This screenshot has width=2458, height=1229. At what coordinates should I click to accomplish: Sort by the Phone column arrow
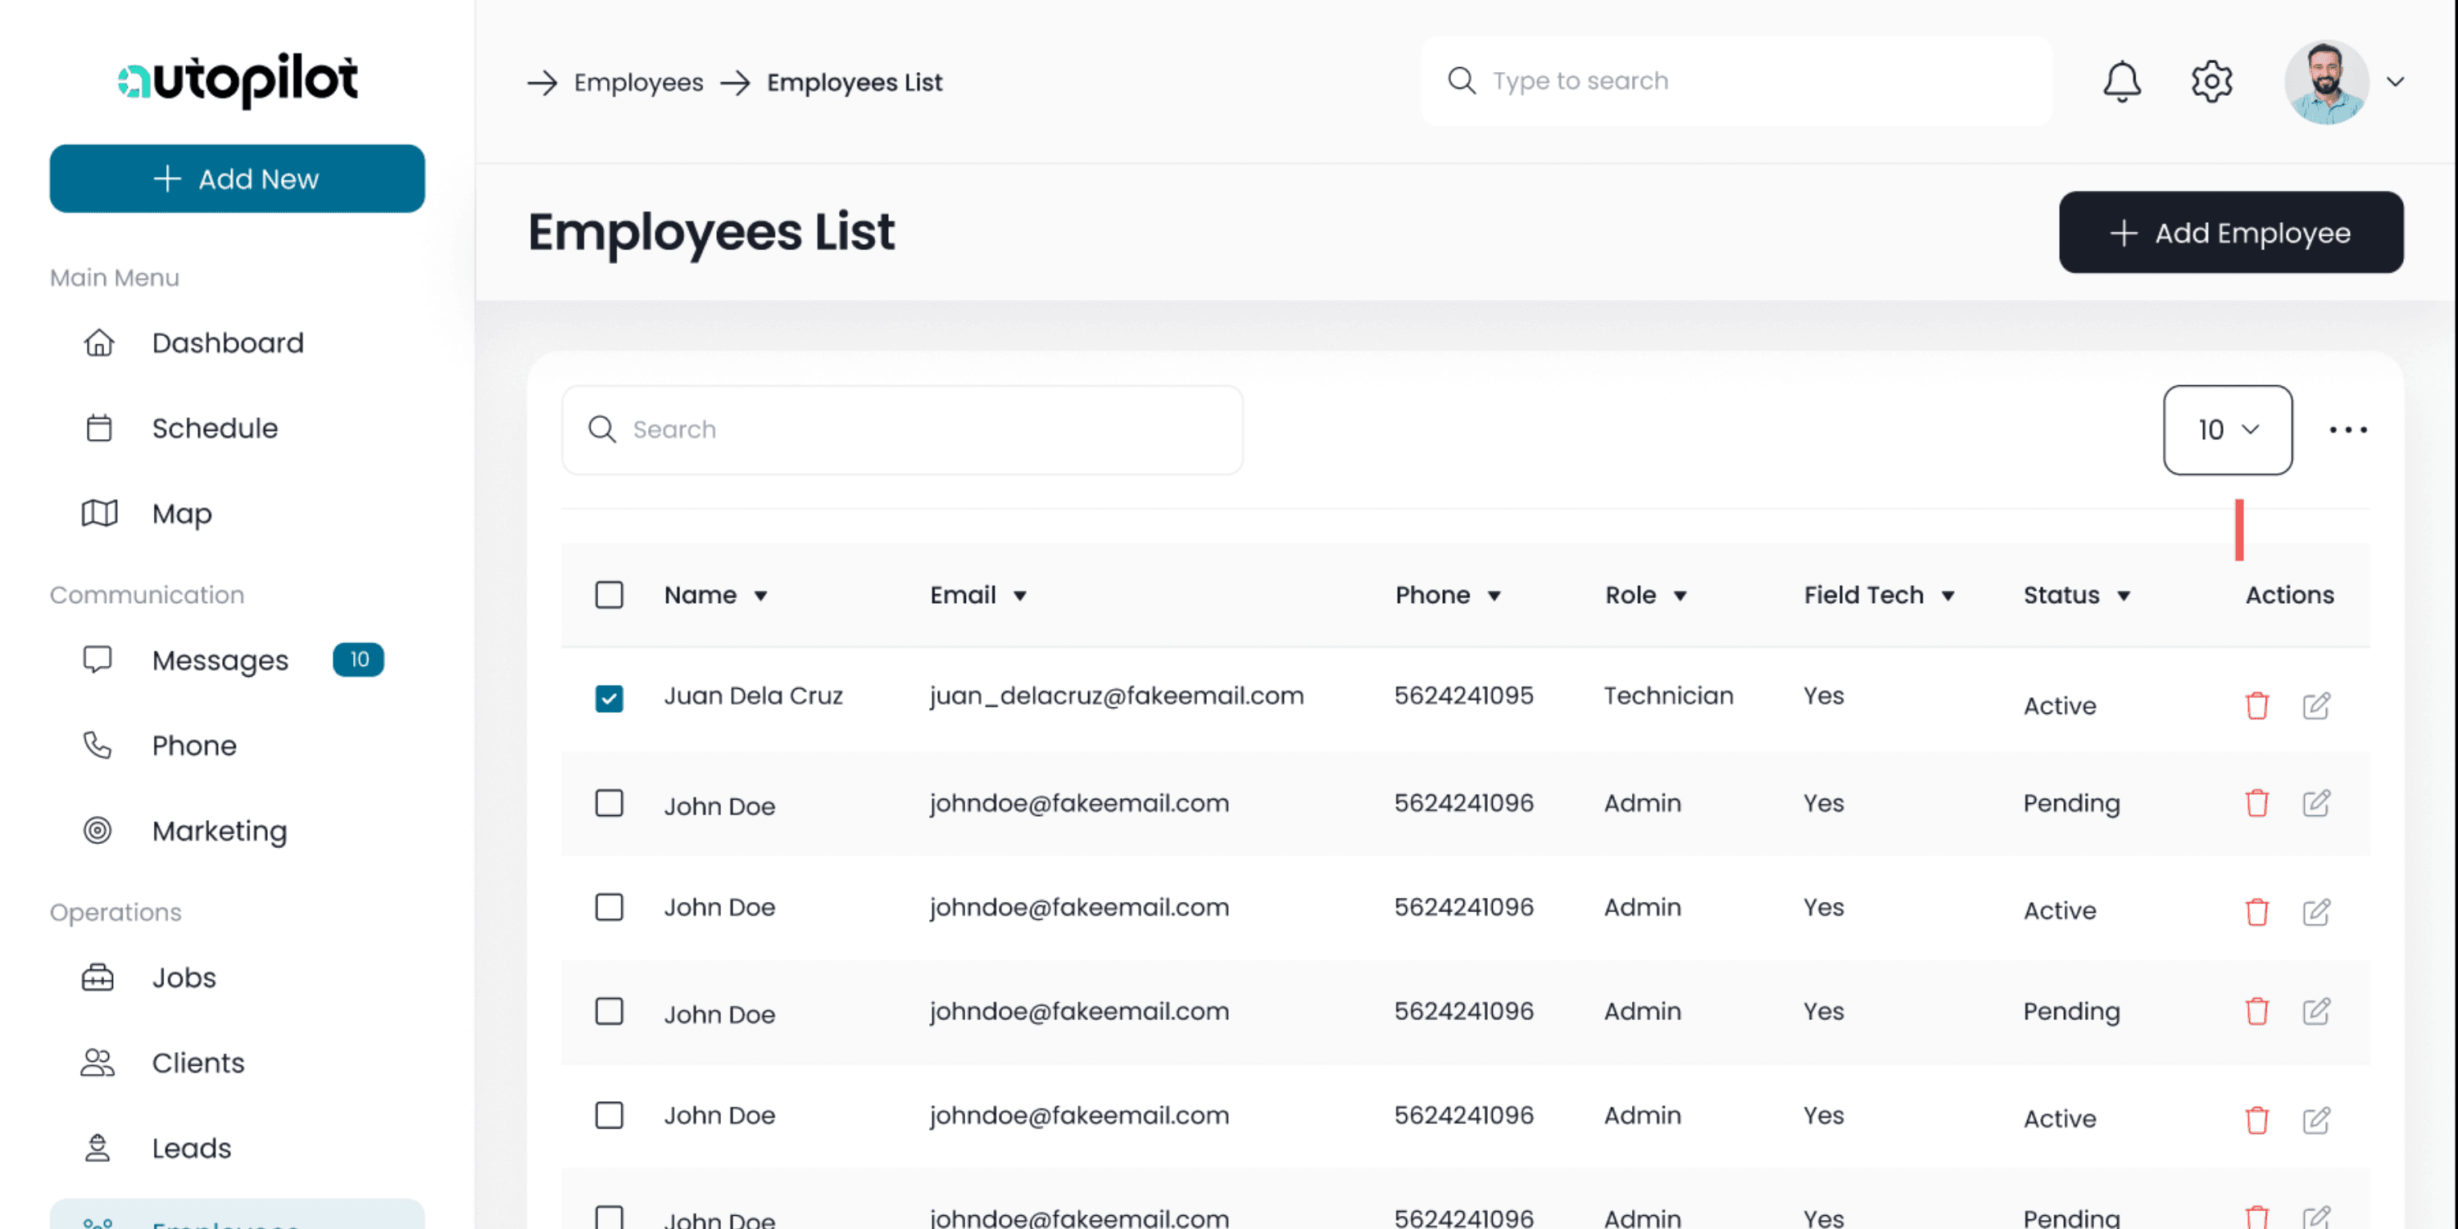pos(1494,596)
